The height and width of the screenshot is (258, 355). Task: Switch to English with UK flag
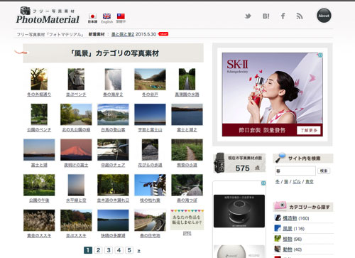[x=106, y=18]
